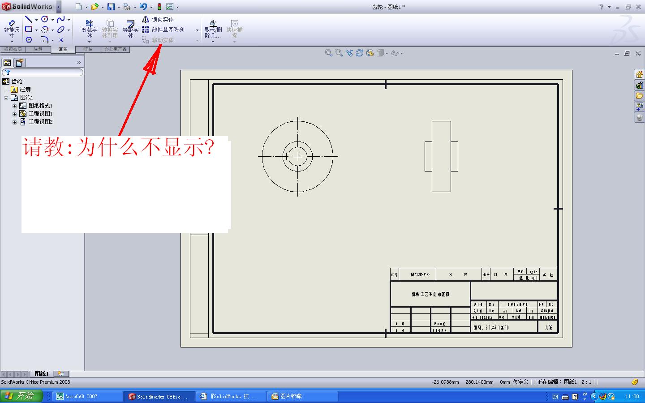The height and width of the screenshot is (403, 645).
Task: Open the Circle tool dropdown arrow
Action: point(52,20)
